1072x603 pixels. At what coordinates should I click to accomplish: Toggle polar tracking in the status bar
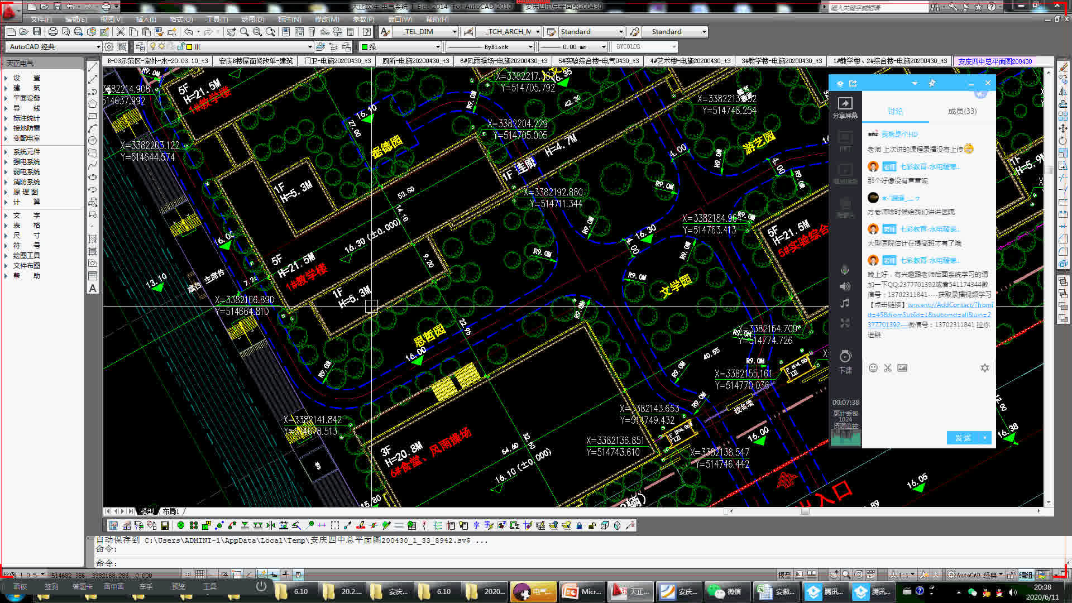224,574
